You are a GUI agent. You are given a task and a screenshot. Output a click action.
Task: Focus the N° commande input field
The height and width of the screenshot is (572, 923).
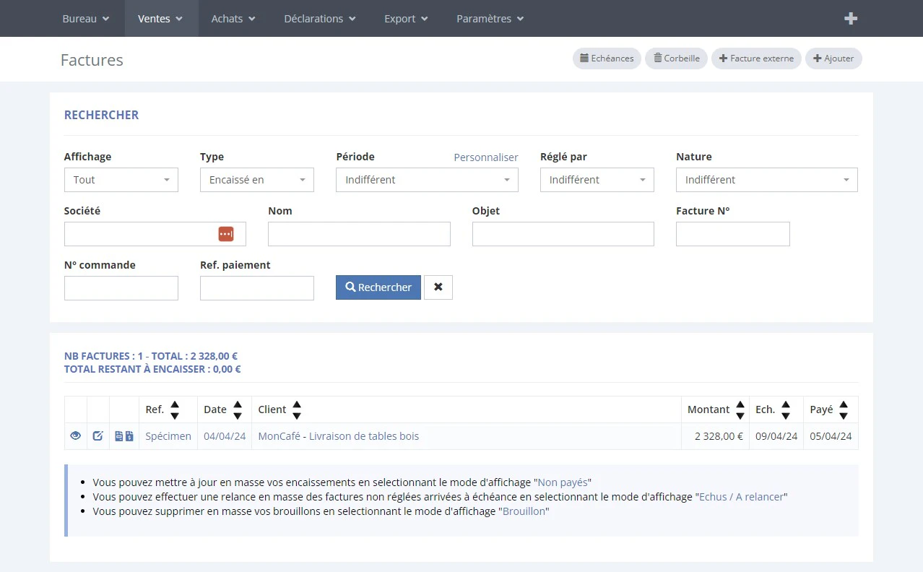121,288
